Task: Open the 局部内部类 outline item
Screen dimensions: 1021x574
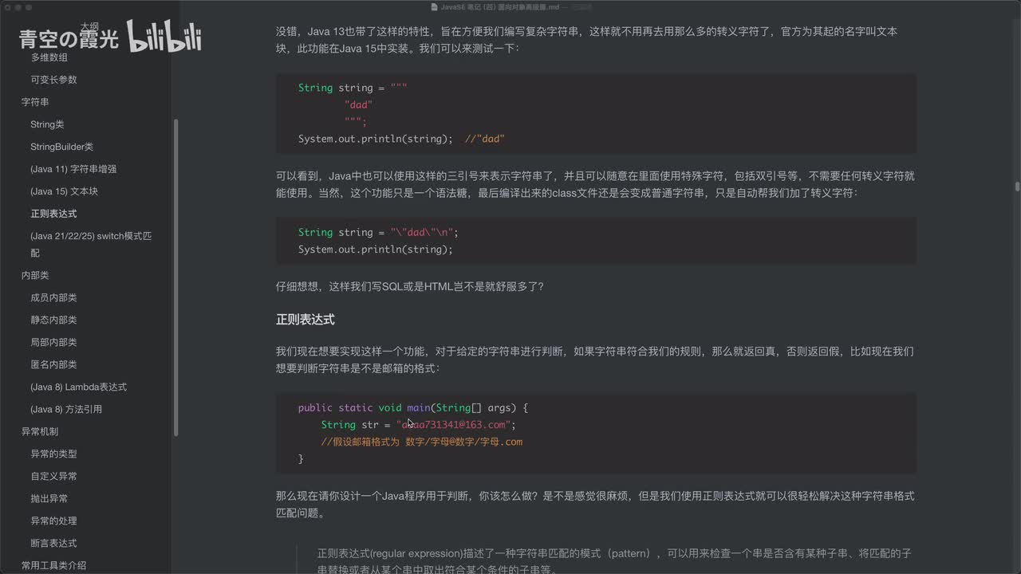Action: 53,342
